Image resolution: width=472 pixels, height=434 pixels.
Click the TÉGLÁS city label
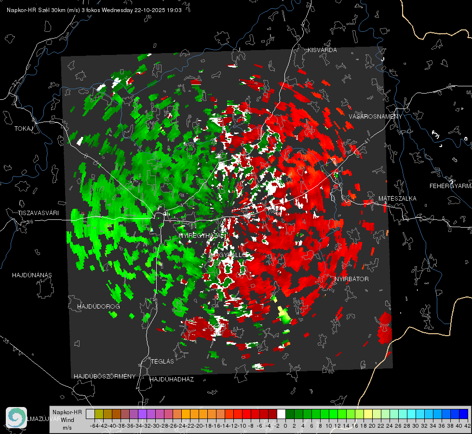(162, 361)
